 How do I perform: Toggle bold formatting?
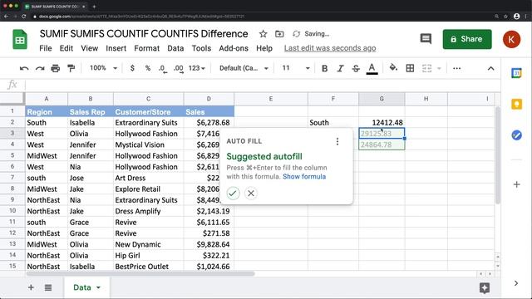324,68
